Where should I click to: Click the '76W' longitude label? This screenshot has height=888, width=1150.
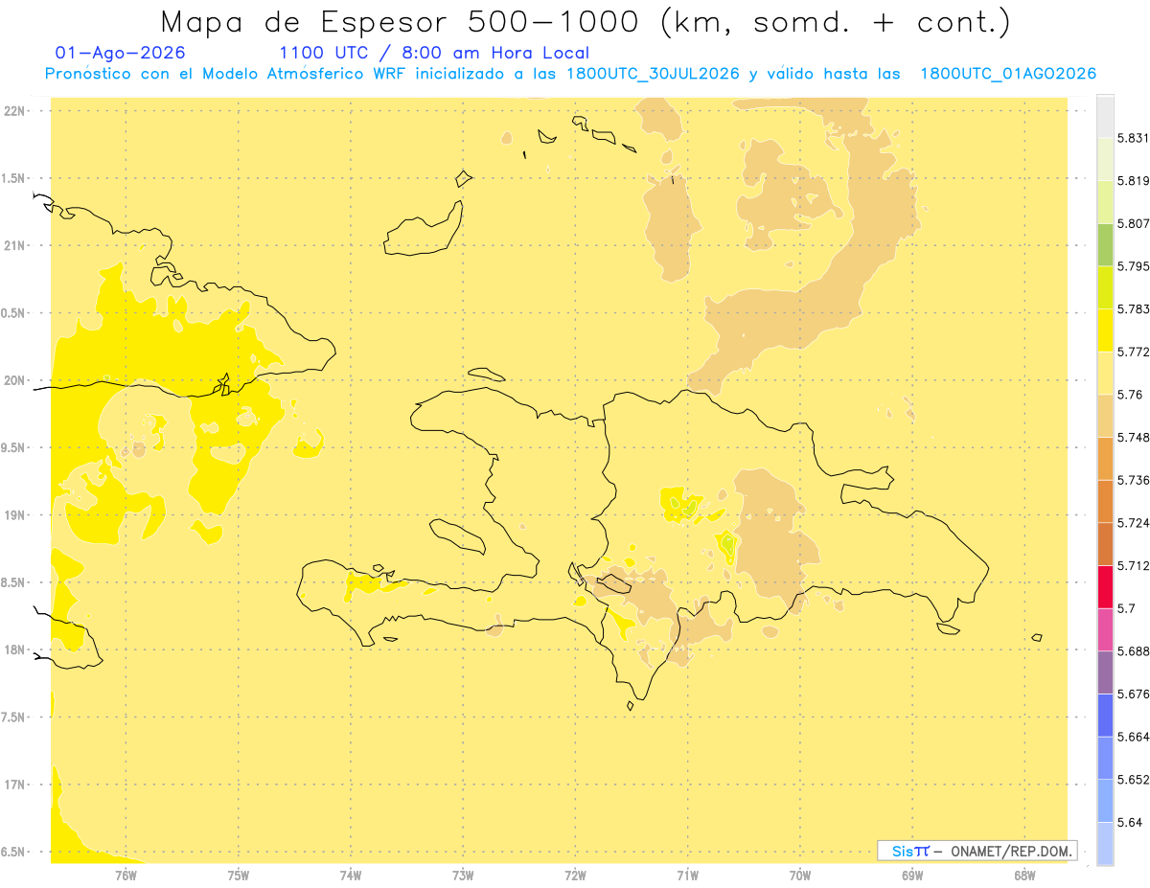coord(126,876)
